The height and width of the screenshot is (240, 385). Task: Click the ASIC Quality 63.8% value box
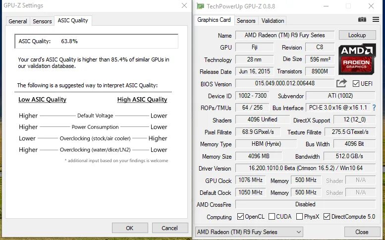pos(96,41)
